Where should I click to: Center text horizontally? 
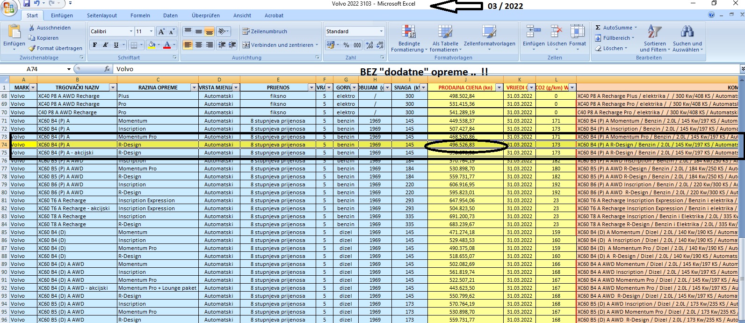click(x=199, y=45)
